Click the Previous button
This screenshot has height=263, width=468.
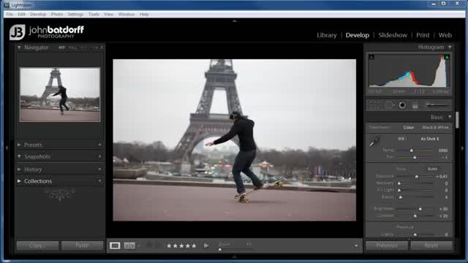pyautogui.click(x=387, y=245)
